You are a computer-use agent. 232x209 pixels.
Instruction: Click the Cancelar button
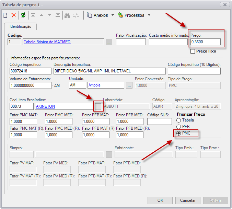(188, 200)
